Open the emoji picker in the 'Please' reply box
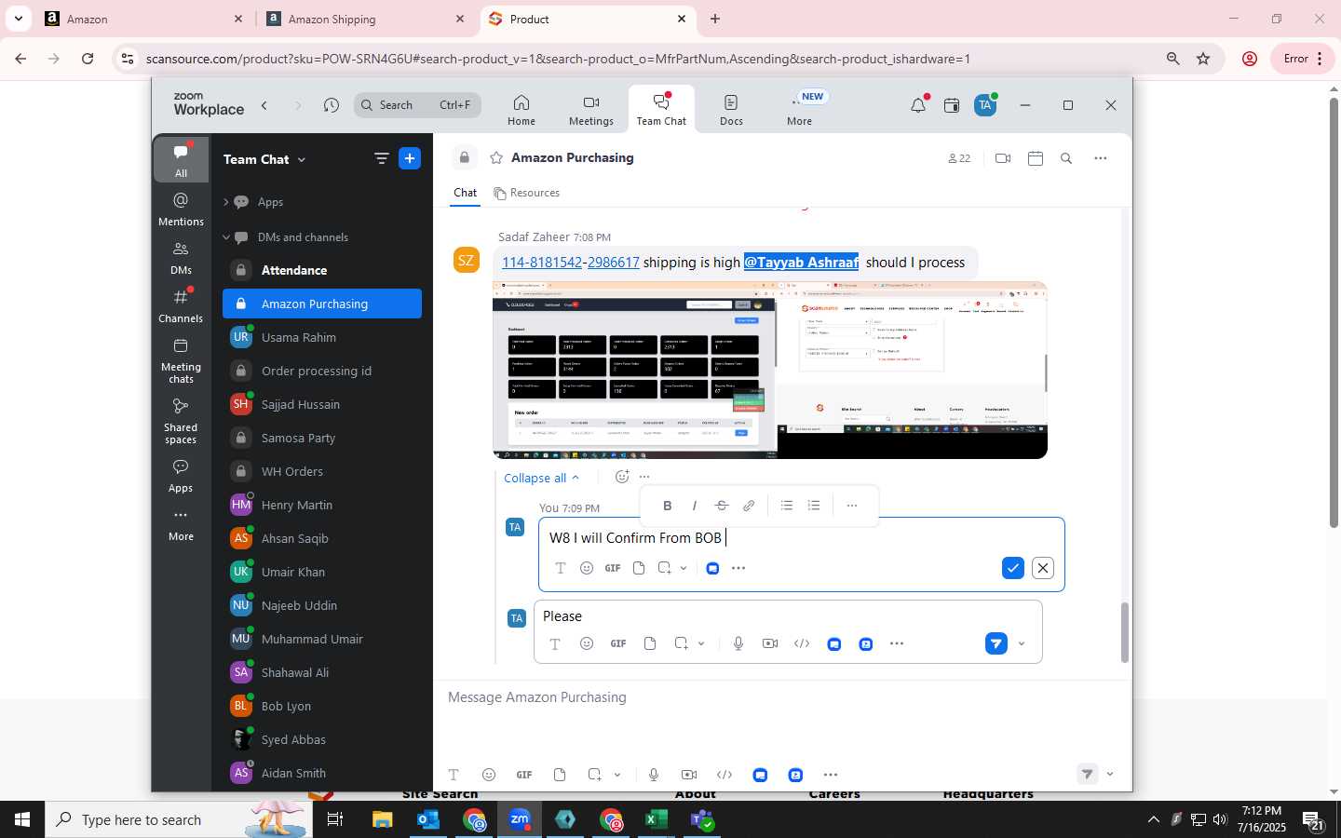The height and width of the screenshot is (838, 1341). [587, 643]
